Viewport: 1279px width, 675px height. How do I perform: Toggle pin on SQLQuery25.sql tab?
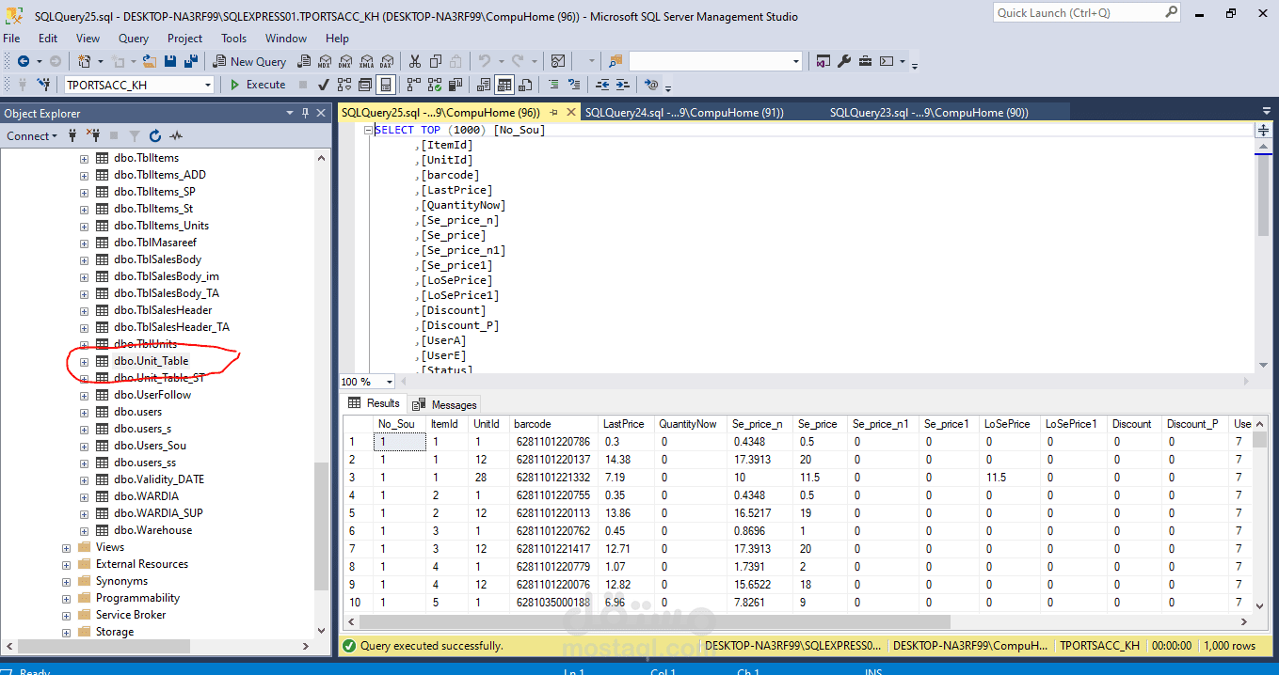click(553, 113)
